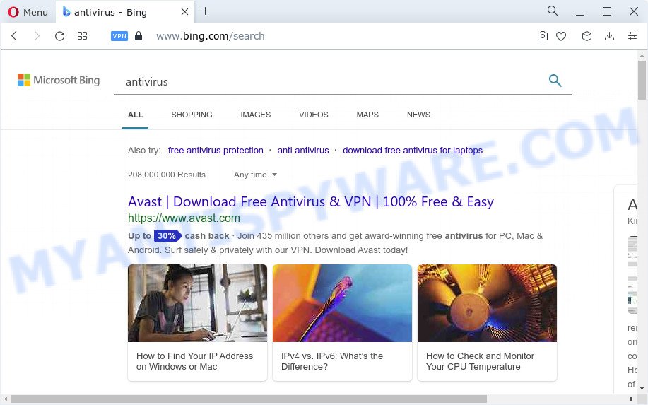Select the ALL results tab
This screenshot has height=405, width=648.
point(135,115)
